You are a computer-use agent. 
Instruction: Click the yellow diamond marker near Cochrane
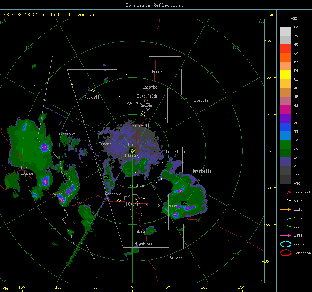click(x=119, y=200)
